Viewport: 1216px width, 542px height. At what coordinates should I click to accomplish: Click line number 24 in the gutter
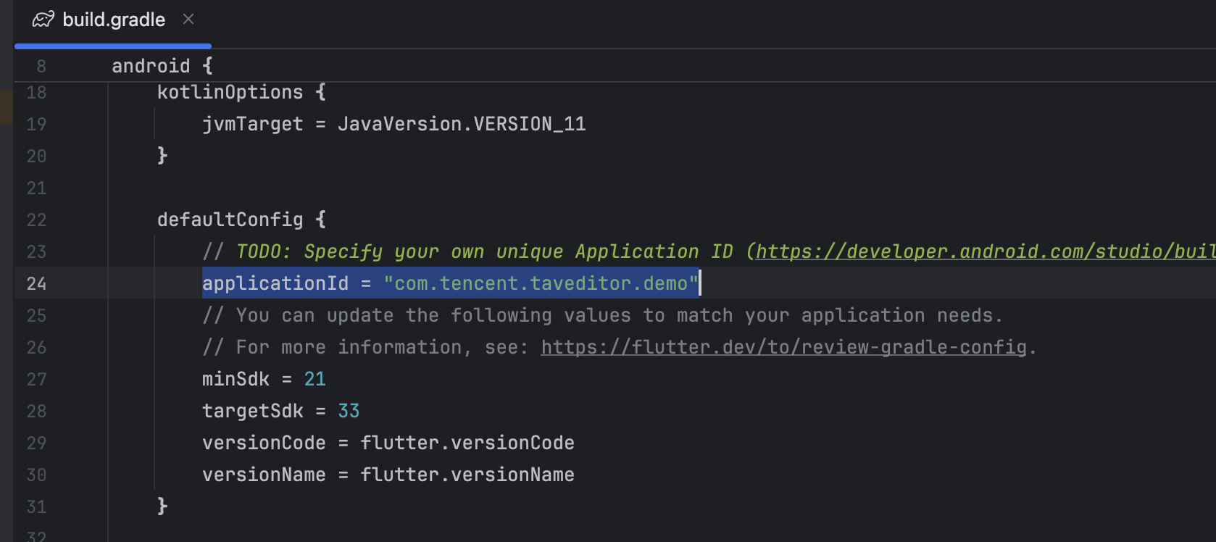click(x=36, y=283)
